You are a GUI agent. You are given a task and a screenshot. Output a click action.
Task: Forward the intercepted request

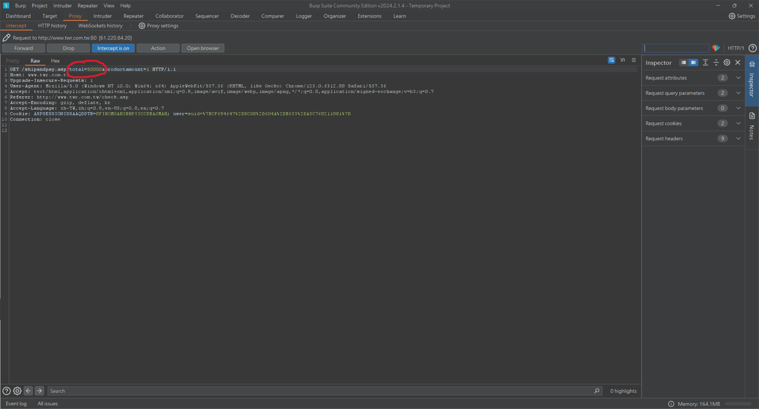[24, 48]
